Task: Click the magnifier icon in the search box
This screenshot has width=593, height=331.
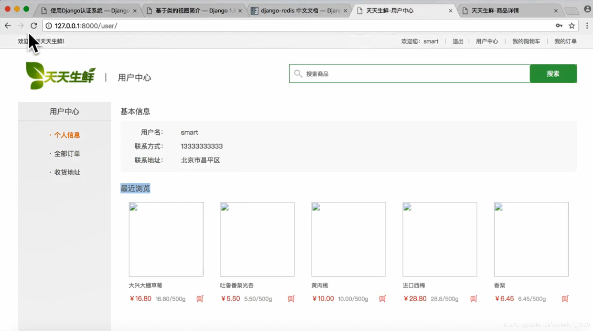Action: click(x=298, y=73)
